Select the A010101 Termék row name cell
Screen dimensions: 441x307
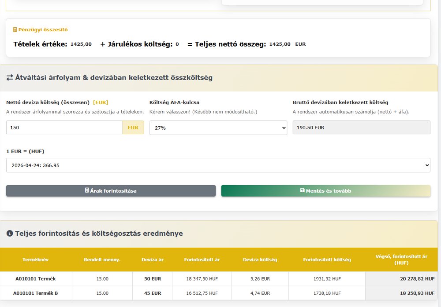point(36,279)
